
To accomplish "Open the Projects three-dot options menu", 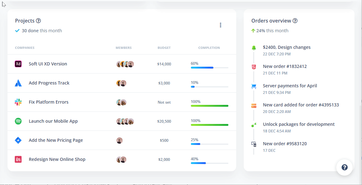I will tap(221, 25).
